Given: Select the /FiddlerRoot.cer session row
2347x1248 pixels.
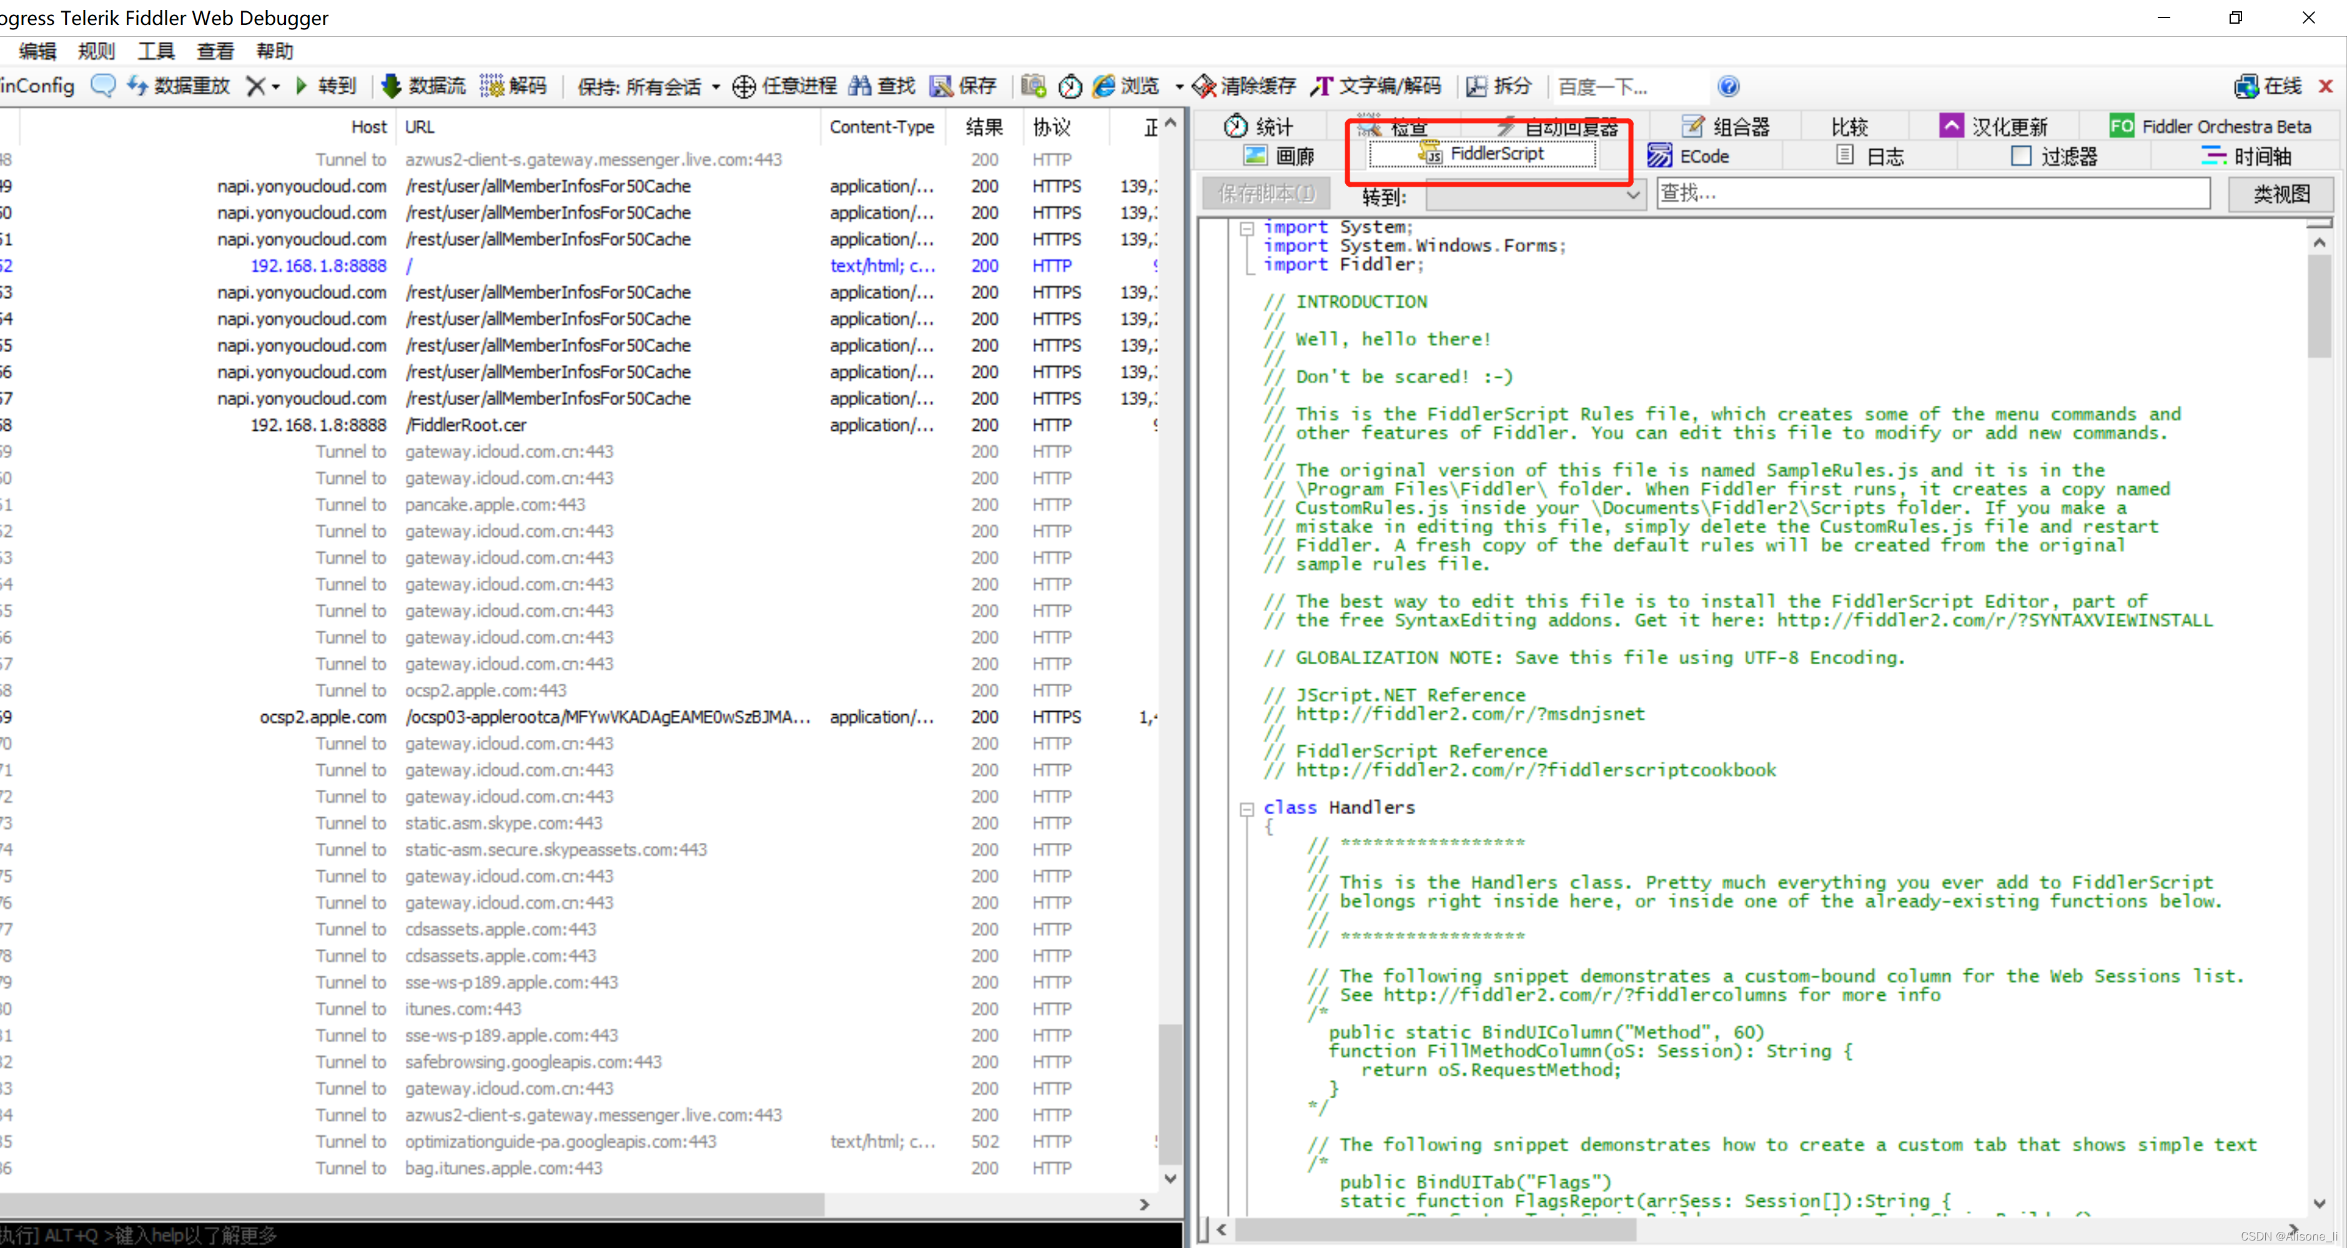Looking at the screenshot, I should pyautogui.click(x=580, y=425).
